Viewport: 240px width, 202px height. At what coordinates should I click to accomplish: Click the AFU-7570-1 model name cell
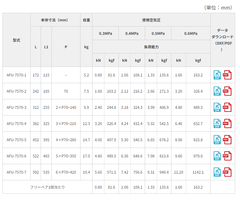[17, 75]
